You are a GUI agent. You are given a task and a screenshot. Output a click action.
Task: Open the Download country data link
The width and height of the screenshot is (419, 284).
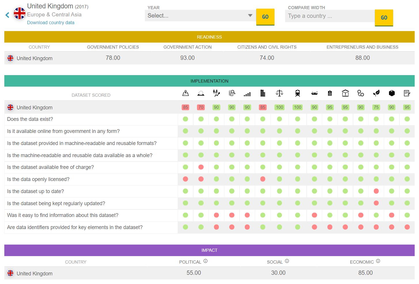[x=51, y=23]
